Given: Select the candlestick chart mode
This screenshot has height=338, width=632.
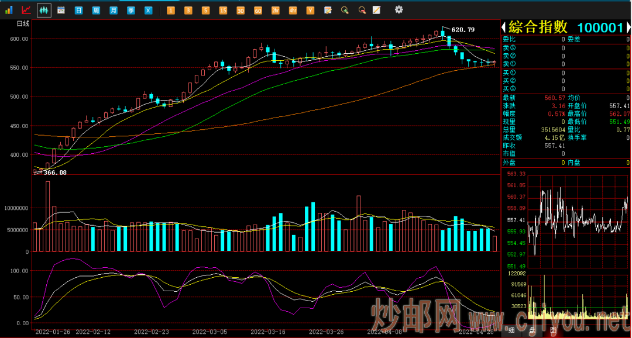Looking at the screenshot, I should coord(44,10).
